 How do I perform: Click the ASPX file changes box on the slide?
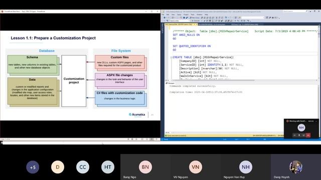(x=119, y=80)
